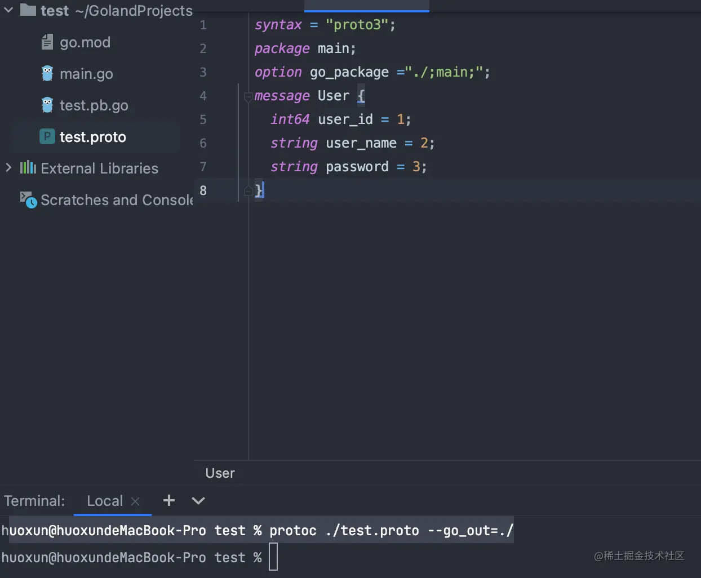Close the Local terminal tab
Viewport: 701px width, 578px height.
tap(135, 501)
